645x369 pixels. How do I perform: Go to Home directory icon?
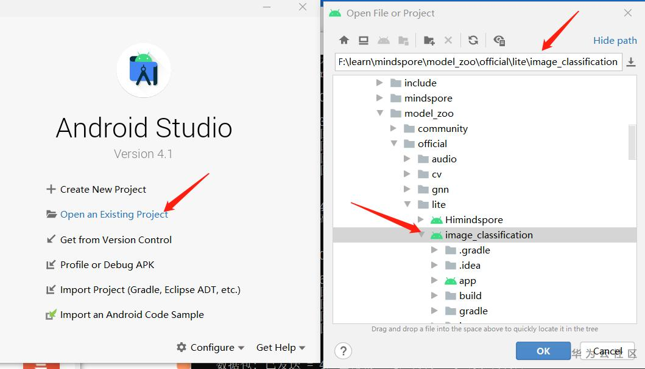344,40
